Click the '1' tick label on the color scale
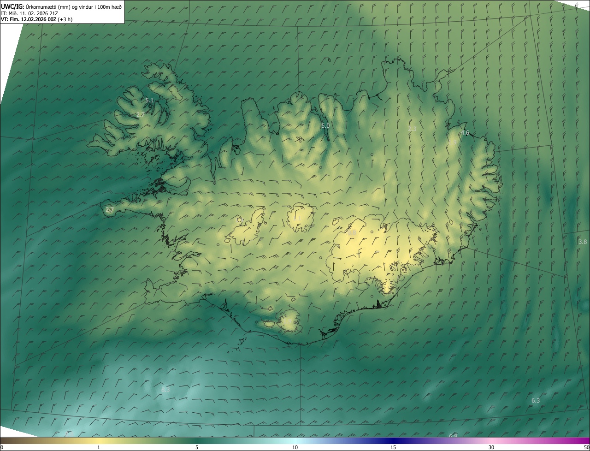590x451 pixels. point(99,447)
